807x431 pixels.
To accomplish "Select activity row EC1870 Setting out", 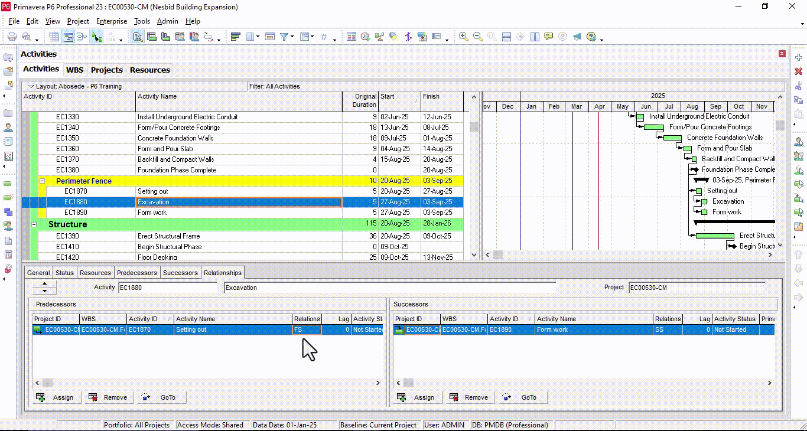I will pos(242,191).
